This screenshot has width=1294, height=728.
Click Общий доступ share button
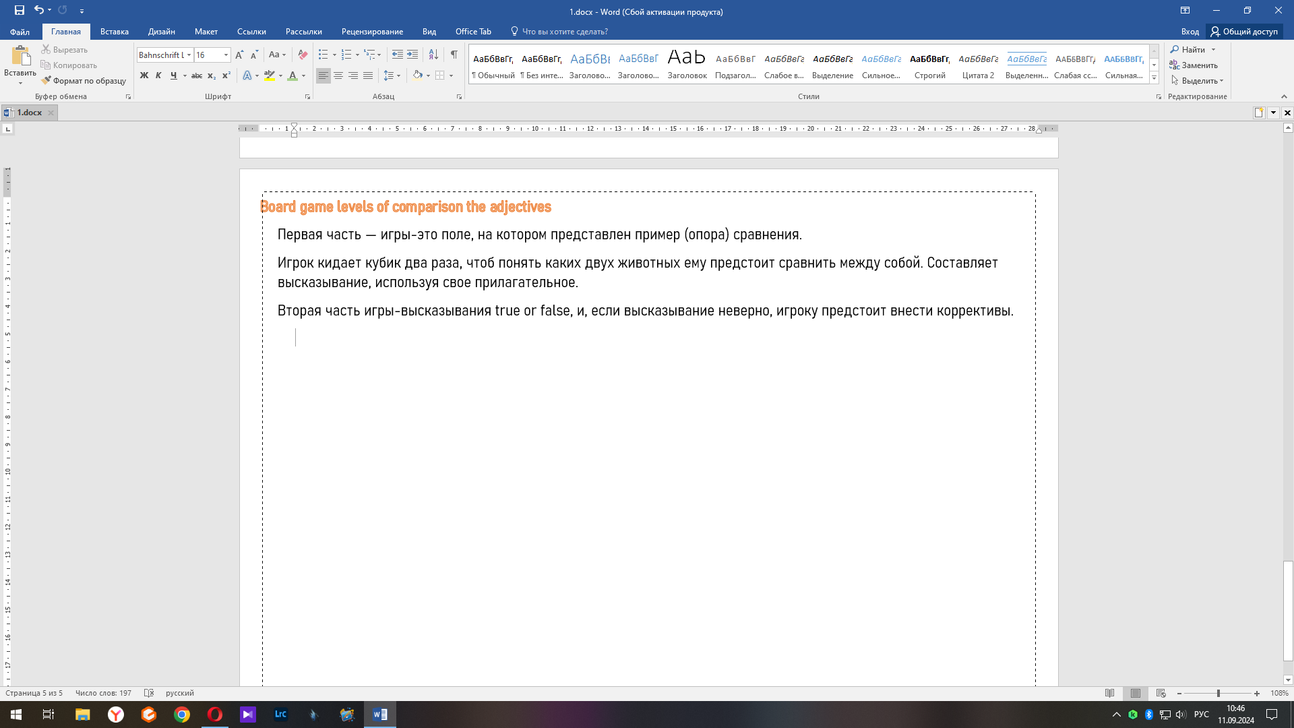pyautogui.click(x=1245, y=32)
